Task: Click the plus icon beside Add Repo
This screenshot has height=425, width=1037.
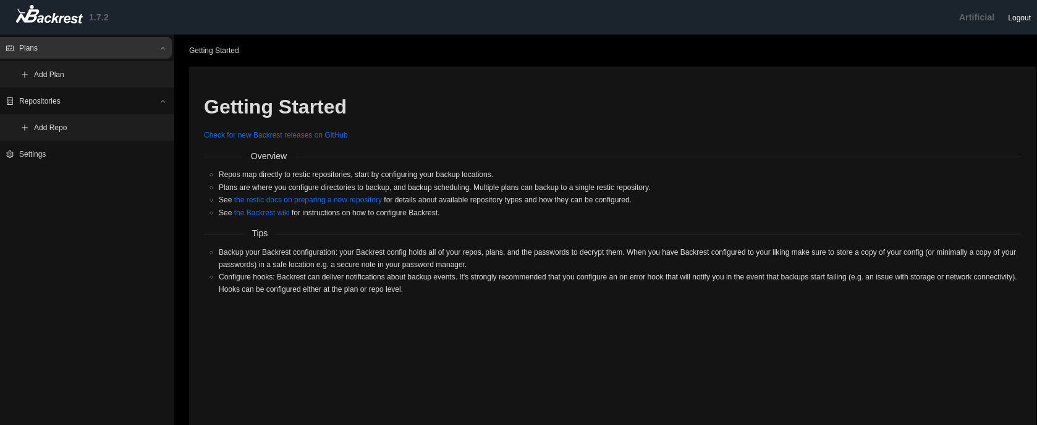Action: pyautogui.click(x=25, y=128)
